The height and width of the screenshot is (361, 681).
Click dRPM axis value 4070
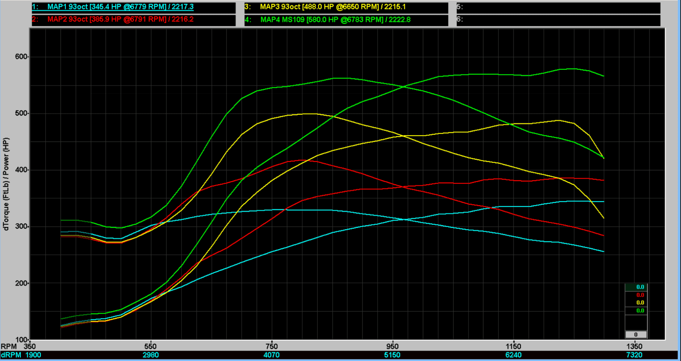click(271, 355)
